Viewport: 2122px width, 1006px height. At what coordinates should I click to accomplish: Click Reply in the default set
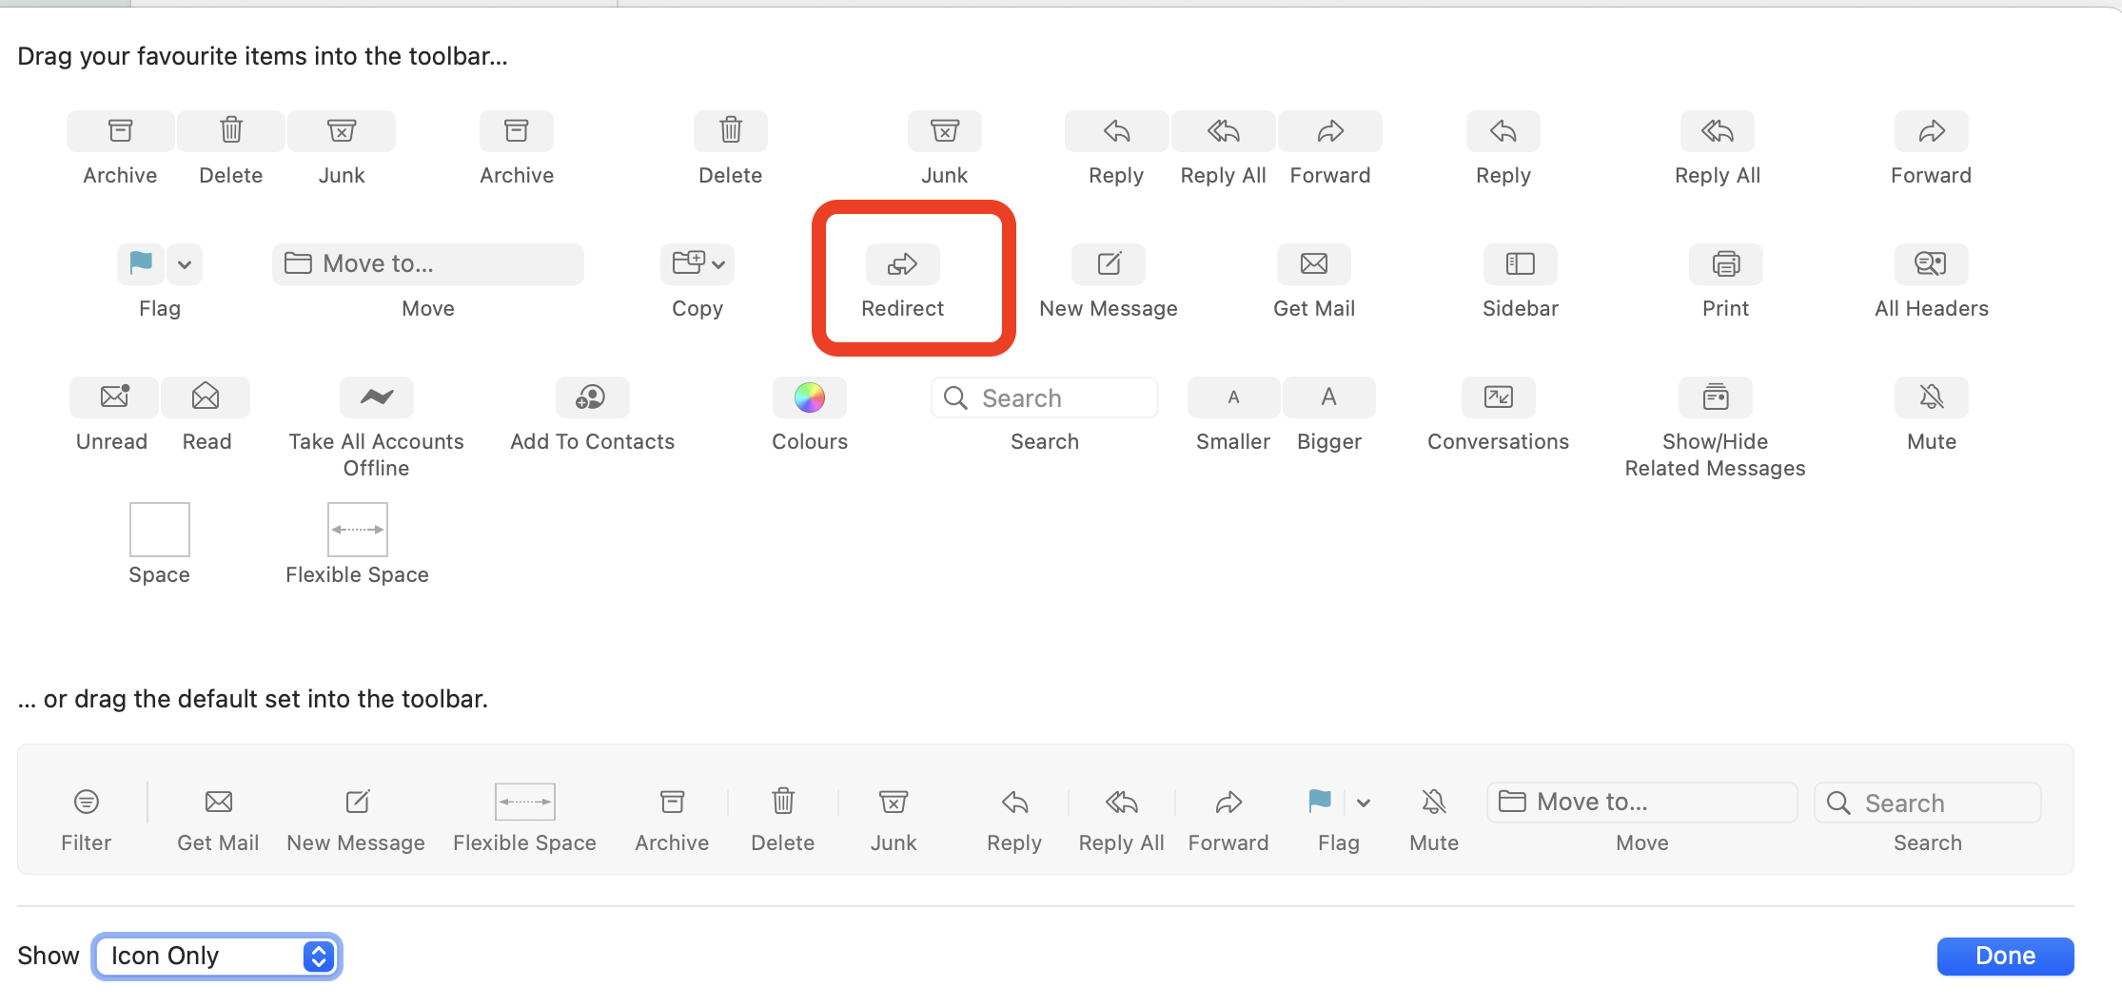[1015, 802]
